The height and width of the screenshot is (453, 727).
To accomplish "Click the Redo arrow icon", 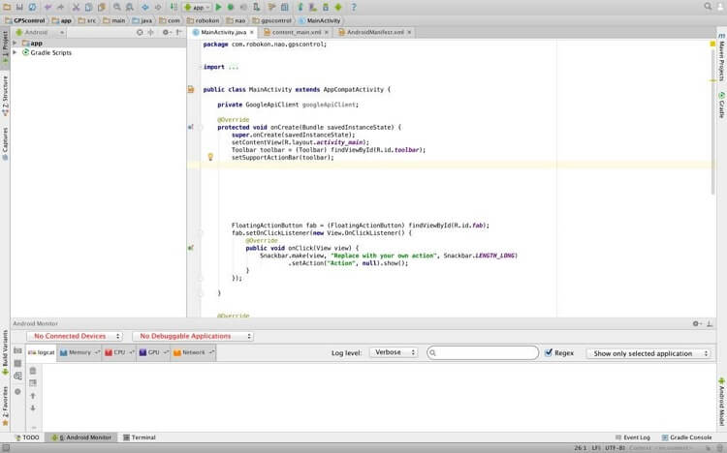I will [x=60, y=7].
